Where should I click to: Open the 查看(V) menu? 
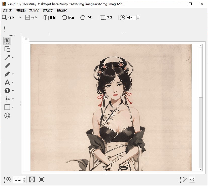(x=34, y=11)
